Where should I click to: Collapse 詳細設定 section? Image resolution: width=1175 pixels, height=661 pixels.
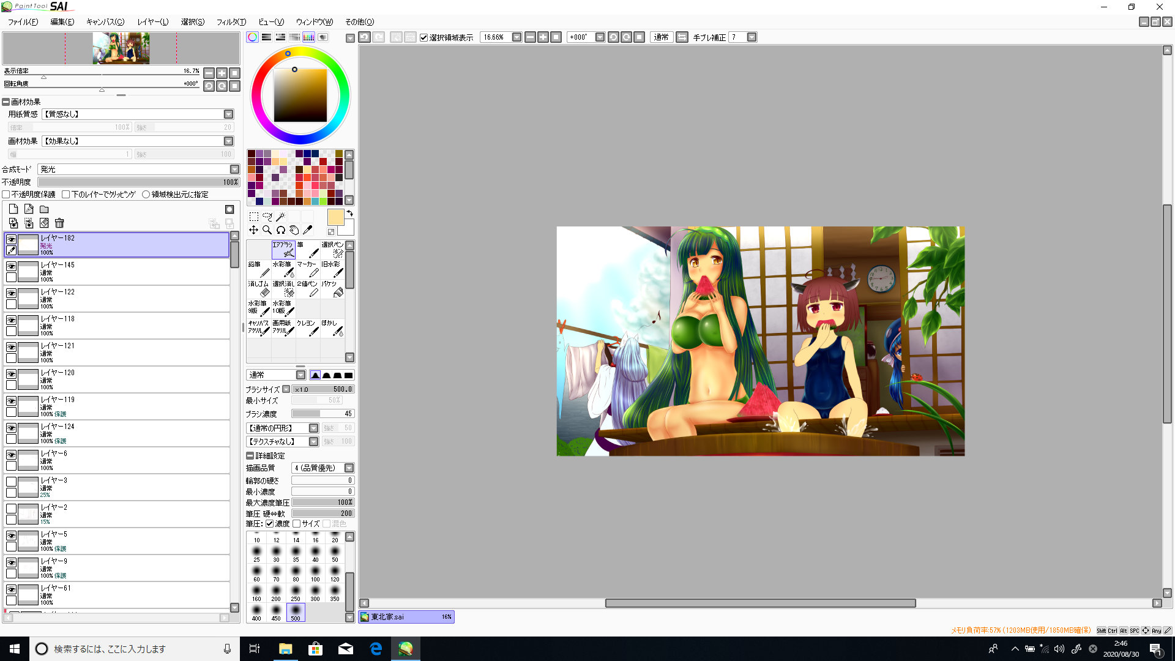click(x=250, y=456)
